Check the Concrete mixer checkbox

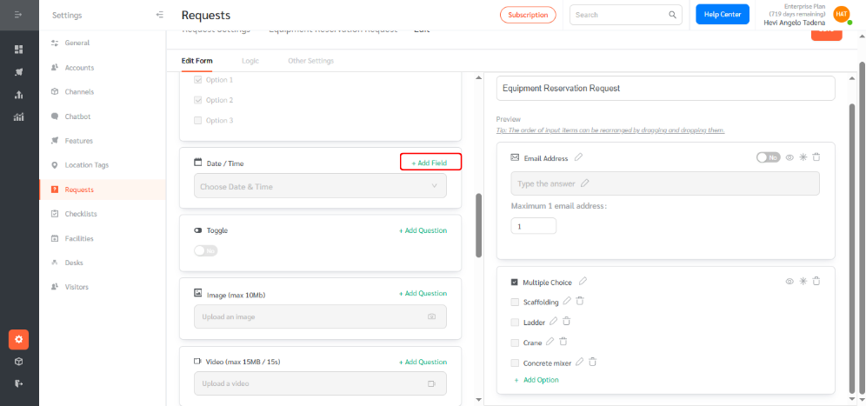(515, 363)
